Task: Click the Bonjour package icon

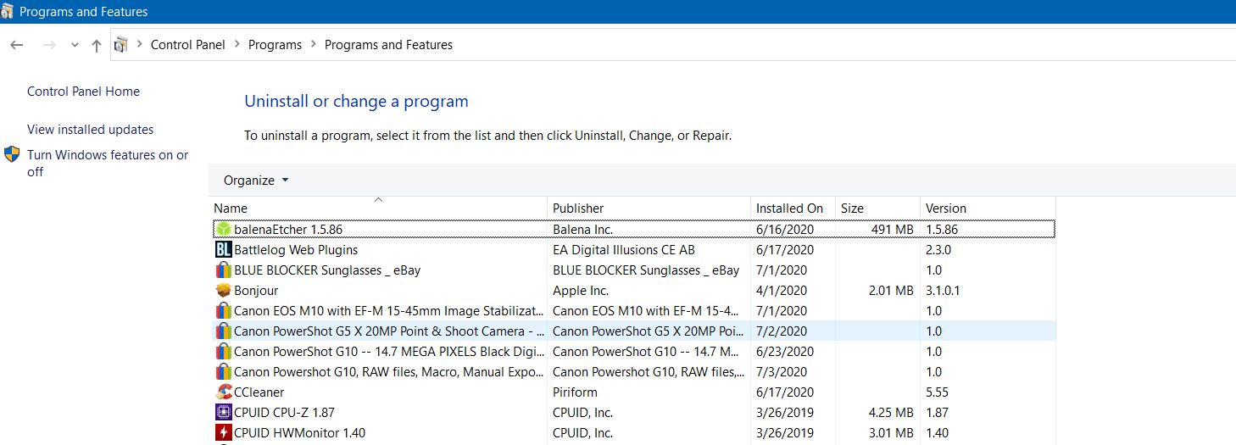Action: pyautogui.click(x=224, y=290)
